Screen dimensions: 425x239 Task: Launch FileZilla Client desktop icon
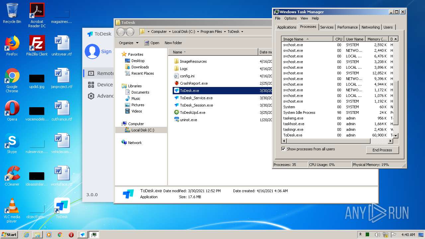coord(37,45)
